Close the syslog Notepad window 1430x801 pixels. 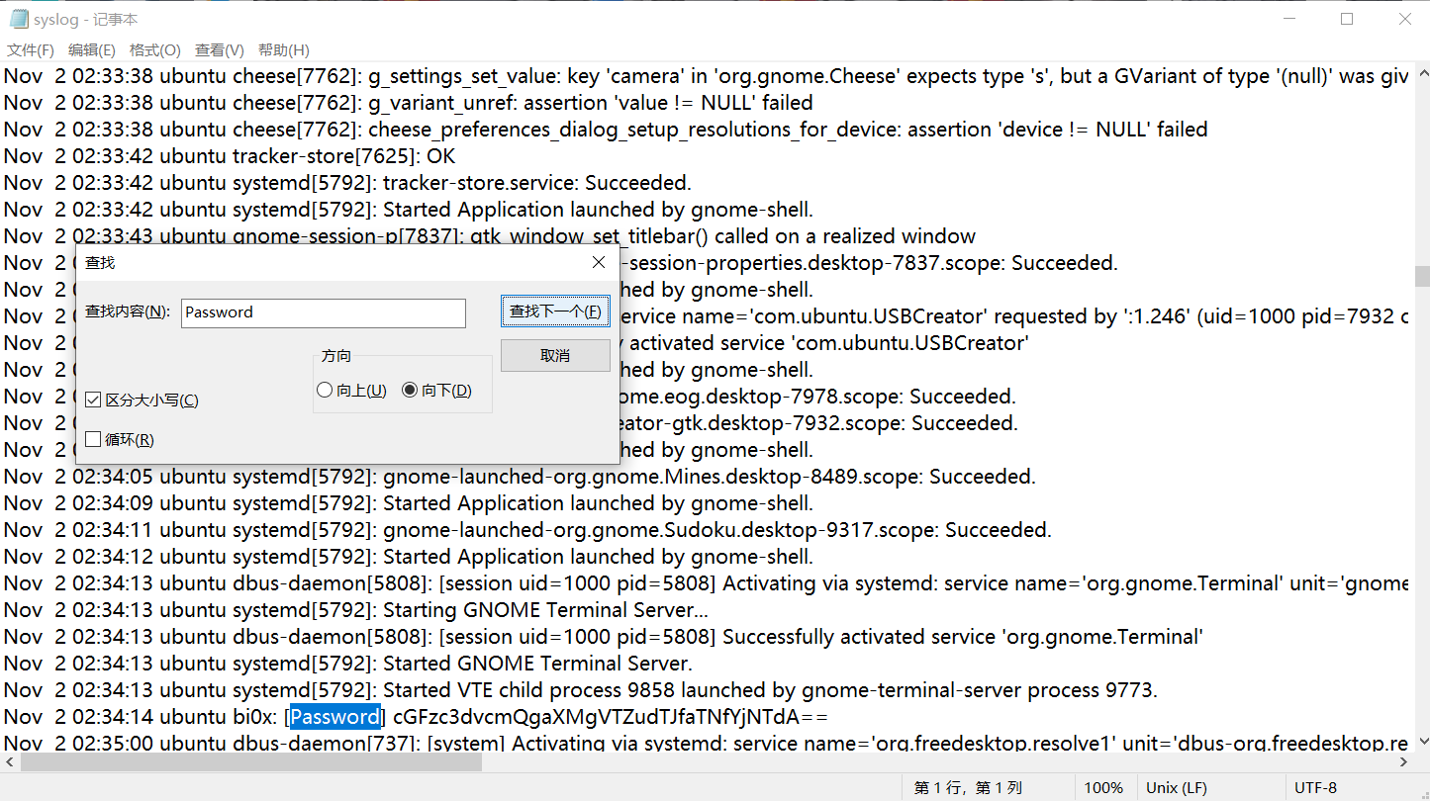coord(1403,19)
